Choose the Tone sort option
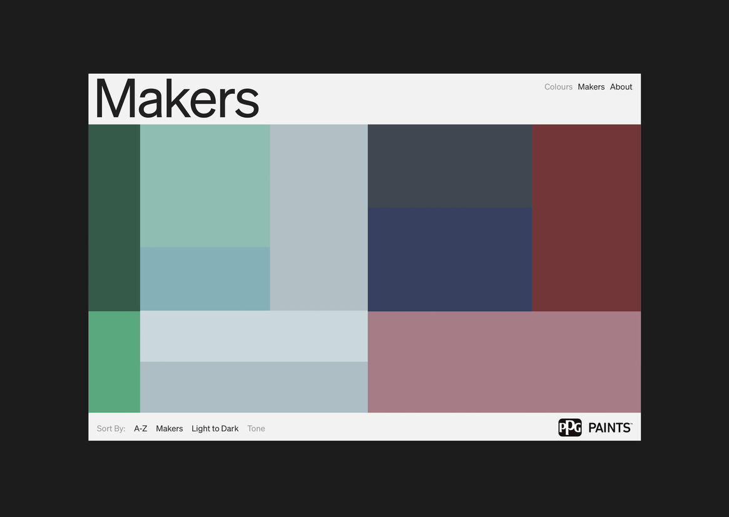 point(256,429)
